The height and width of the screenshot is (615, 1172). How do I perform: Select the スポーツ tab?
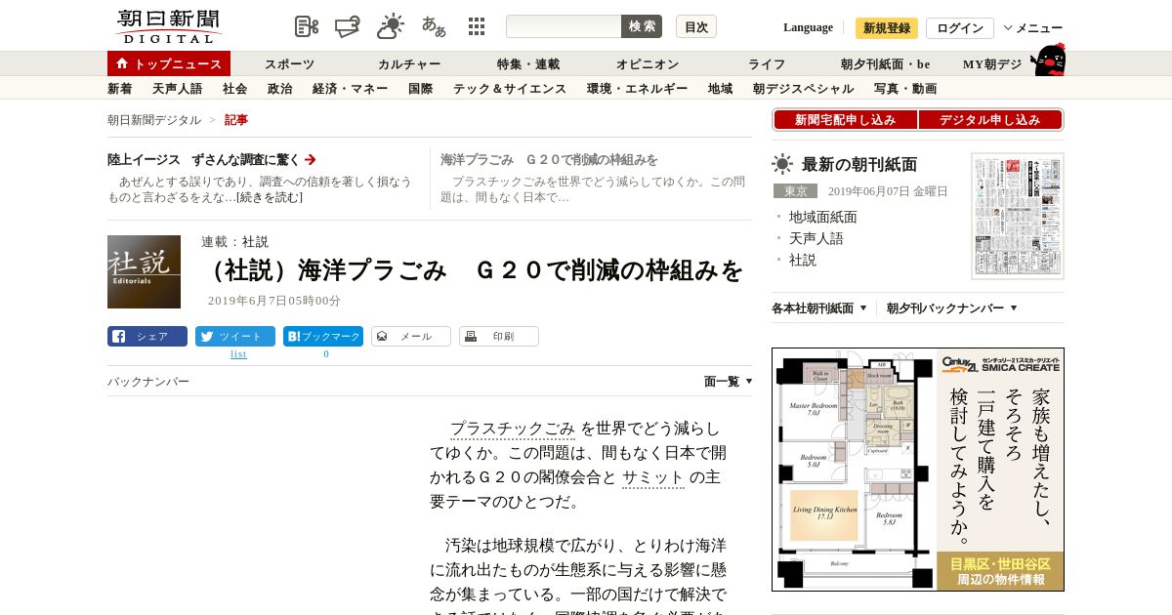290,64
